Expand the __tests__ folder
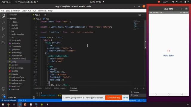 coord(15,22)
